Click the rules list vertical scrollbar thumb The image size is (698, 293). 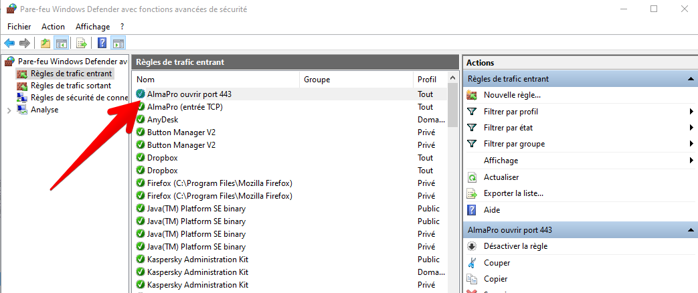click(x=452, y=105)
